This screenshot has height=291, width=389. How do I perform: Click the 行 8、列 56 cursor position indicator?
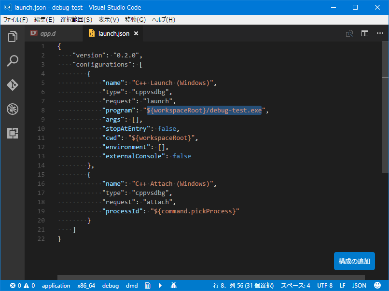[x=243, y=286]
